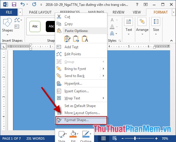
Task: Click the zoom slider handle
Action: click(135, 138)
